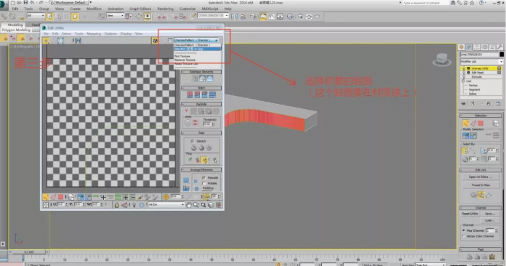Select the Vertex Color Channel radio button
The image size is (506, 266).
[464, 237]
